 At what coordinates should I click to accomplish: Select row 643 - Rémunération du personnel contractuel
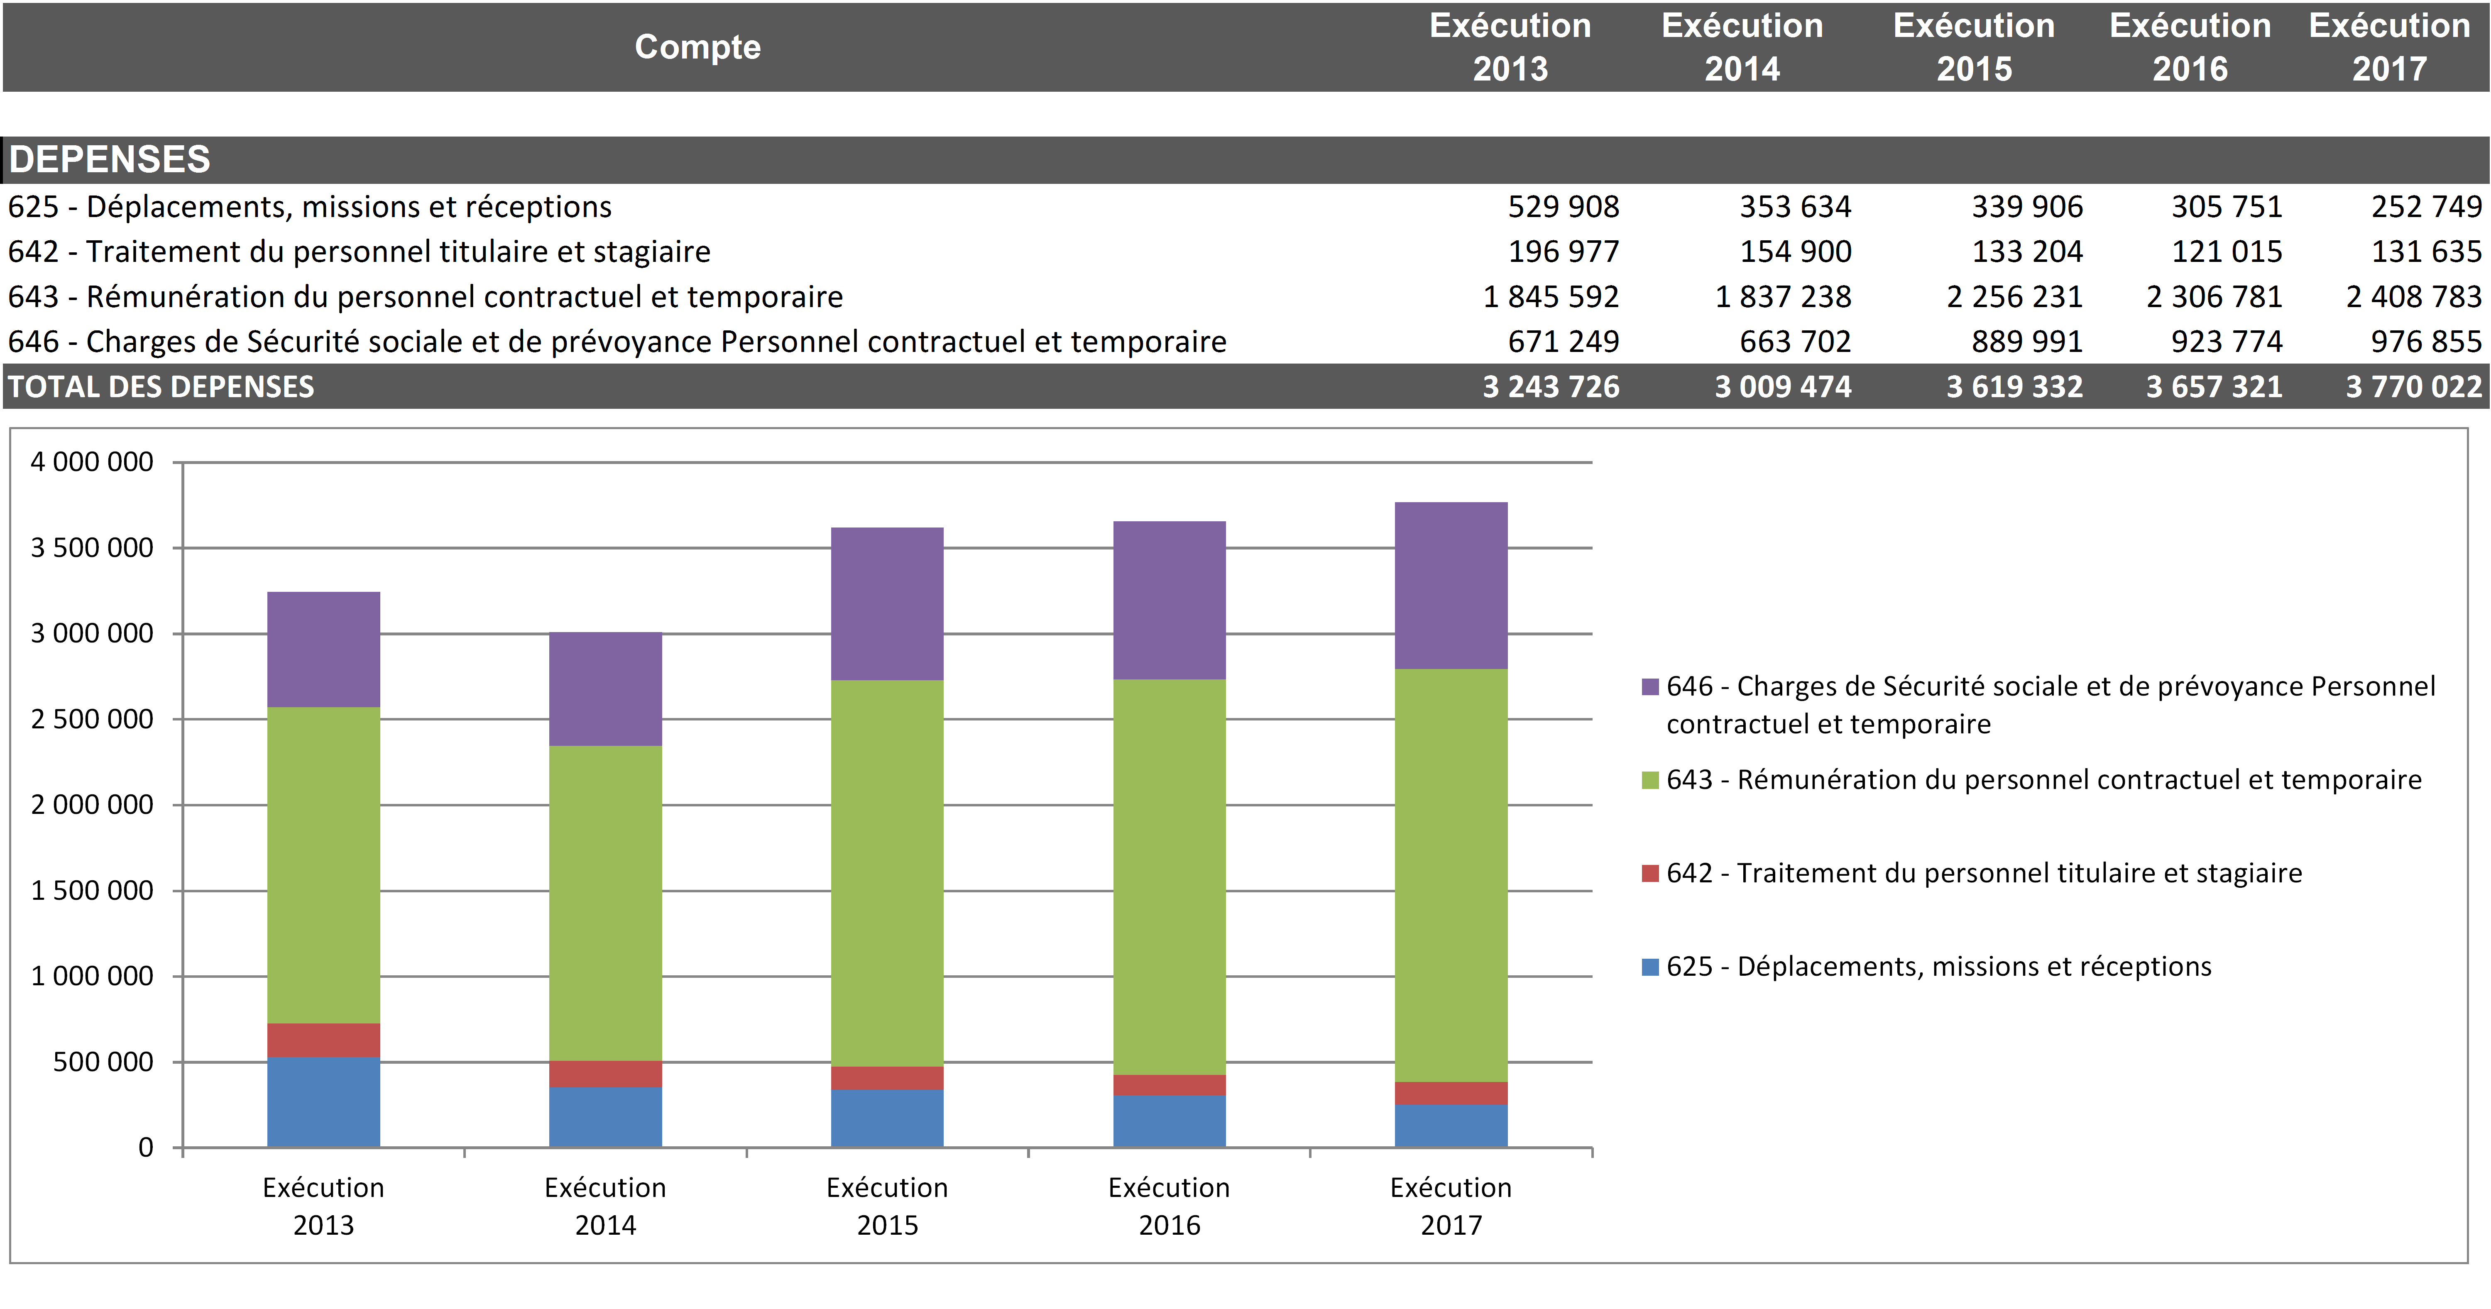426,297
